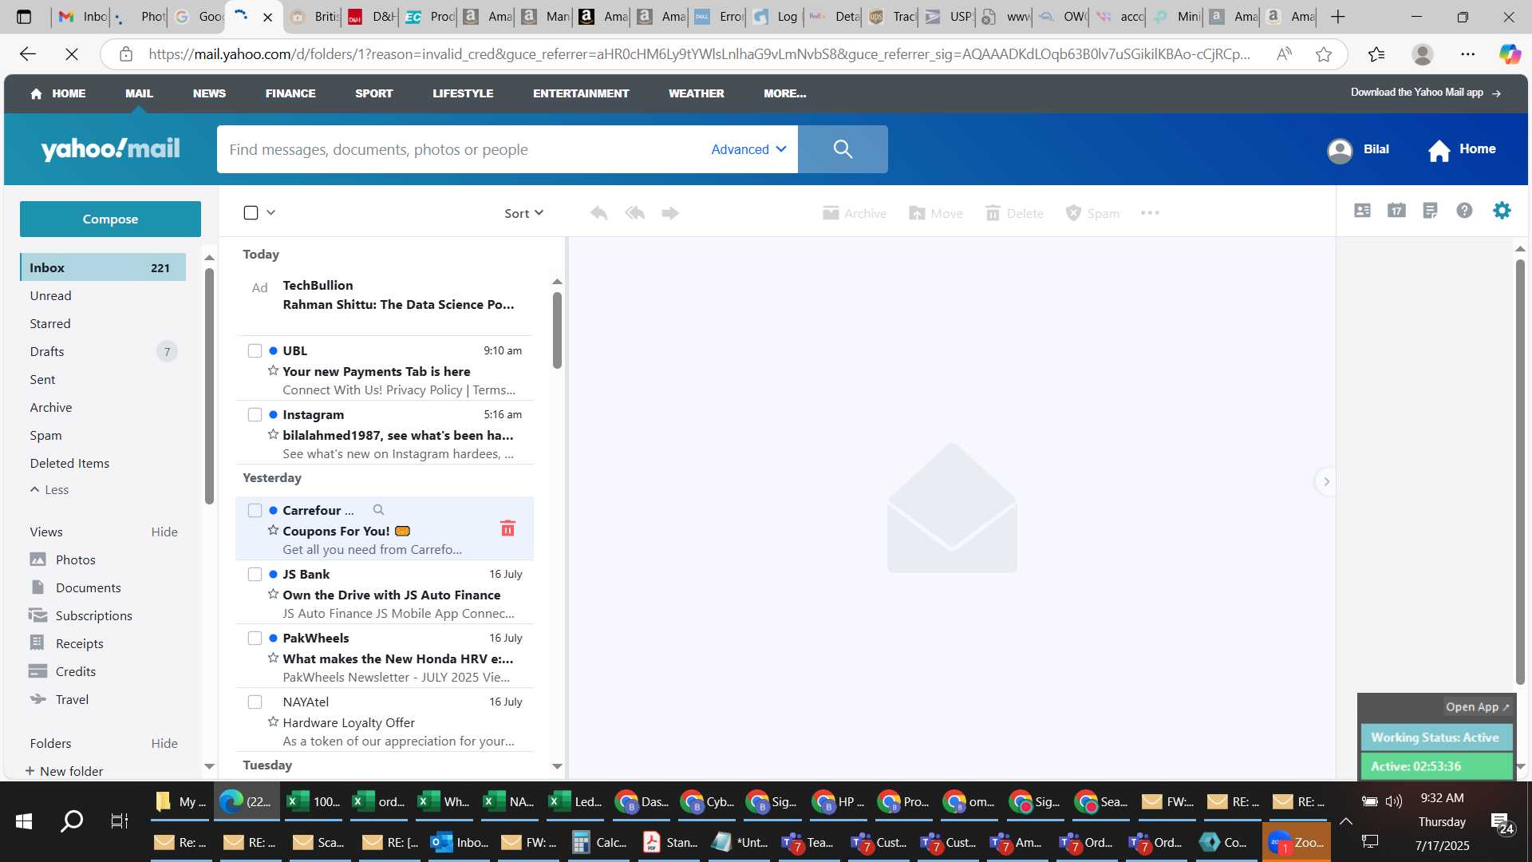Screen dimensions: 1532x862
Task: Go to FINANCE in top navigation
Action: tap(290, 93)
